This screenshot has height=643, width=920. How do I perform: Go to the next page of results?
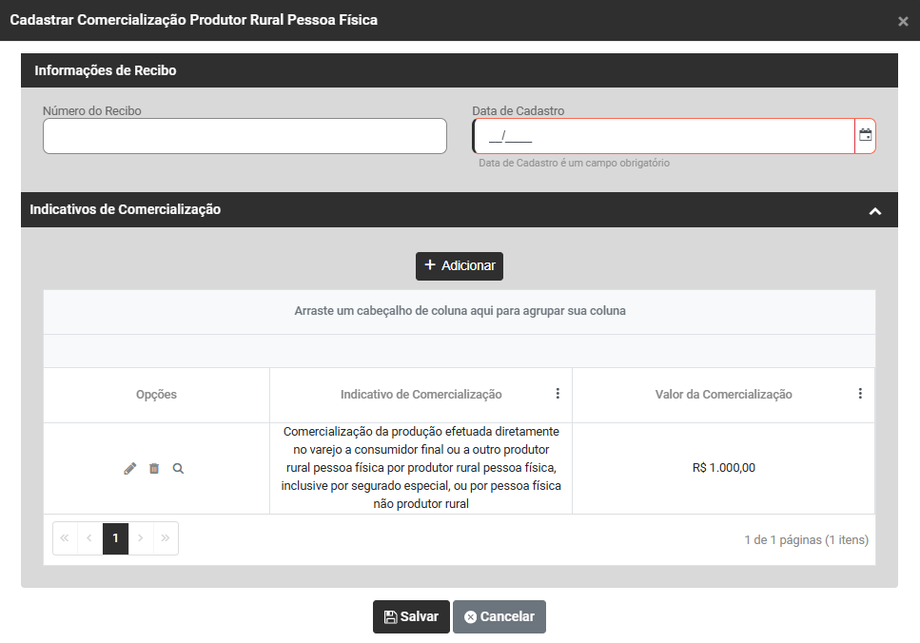pyautogui.click(x=141, y=538)
